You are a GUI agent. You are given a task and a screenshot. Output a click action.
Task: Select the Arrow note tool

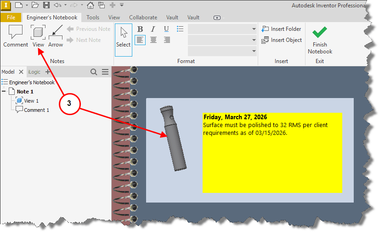pos(56,36)
